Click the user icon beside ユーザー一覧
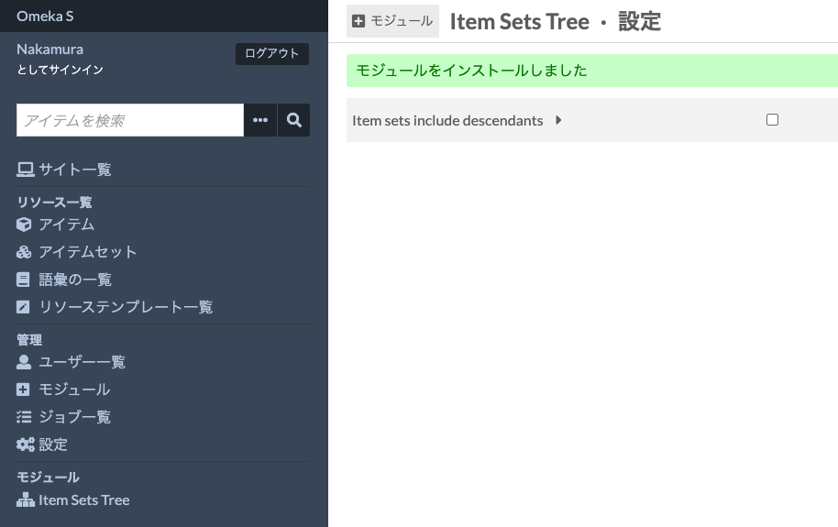Screen dimensions: 838x527 point(24,362)
